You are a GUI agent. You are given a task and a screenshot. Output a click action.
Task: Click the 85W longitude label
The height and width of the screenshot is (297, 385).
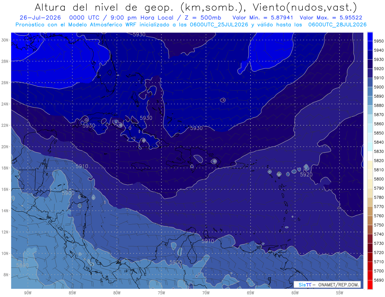72,293
